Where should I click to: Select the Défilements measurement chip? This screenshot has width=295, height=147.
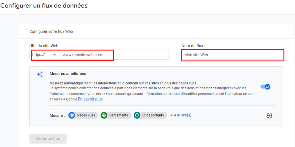click(x=116, y=115)
